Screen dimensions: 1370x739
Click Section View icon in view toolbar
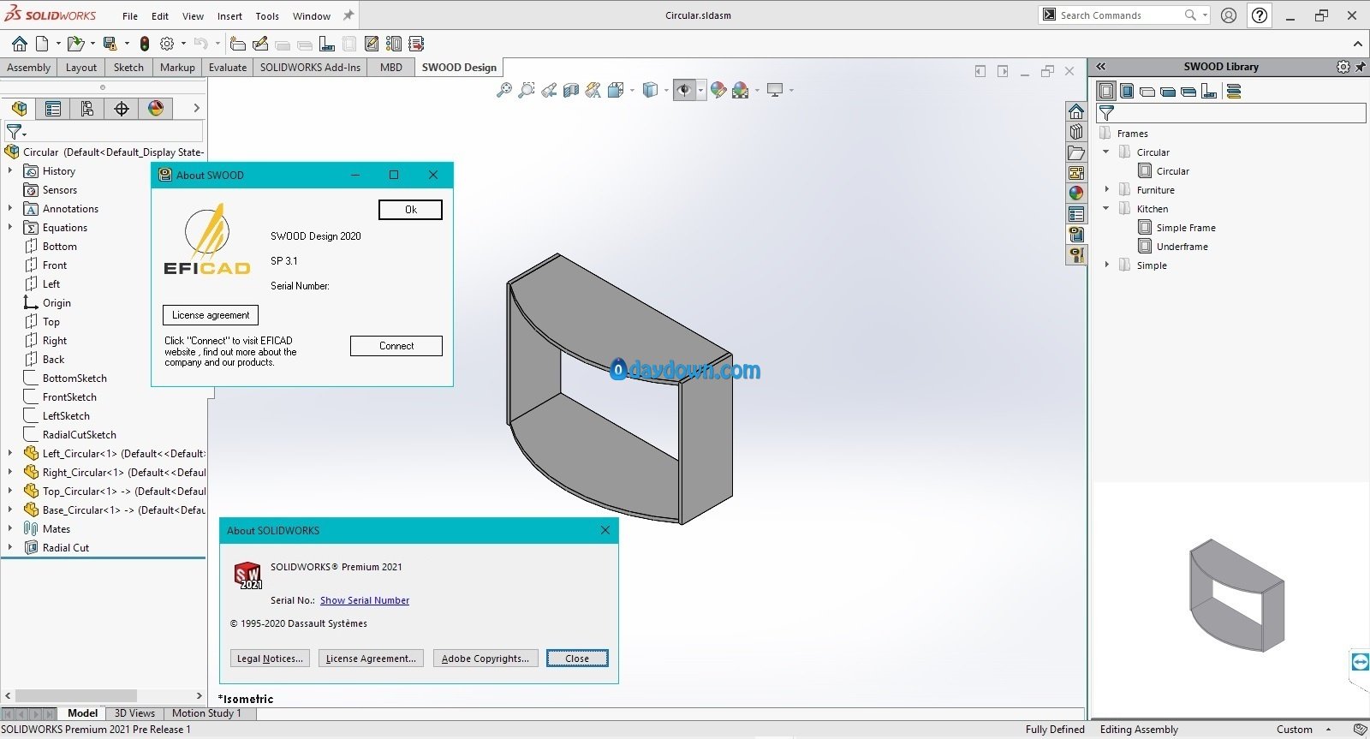(571, 90)
